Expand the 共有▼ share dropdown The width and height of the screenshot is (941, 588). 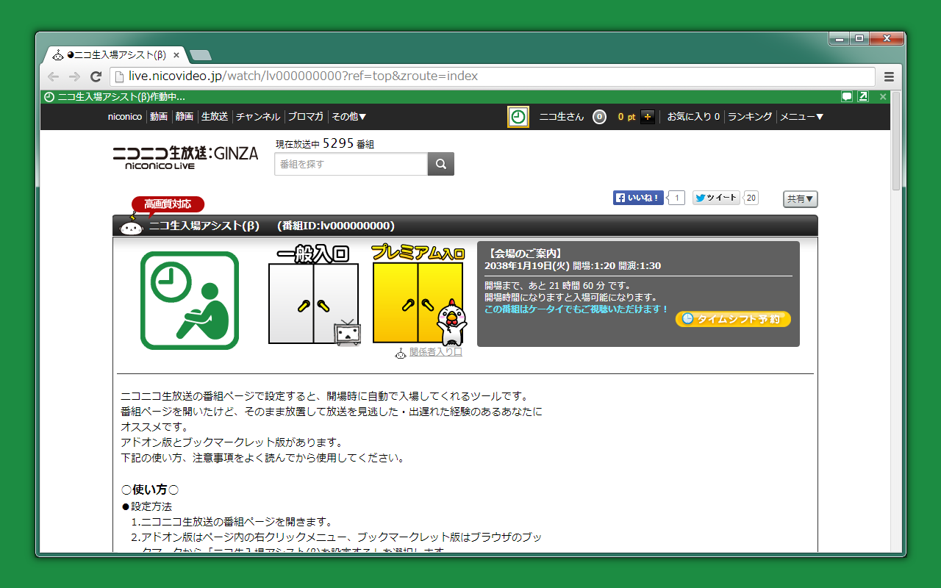pyautogui.click(x=801, y=199)
